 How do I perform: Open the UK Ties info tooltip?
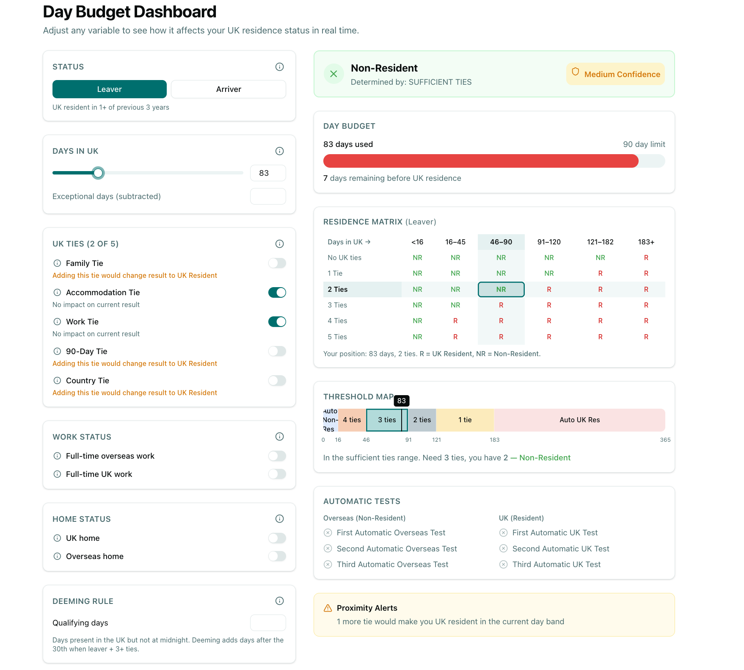click(x=279, y=244)
